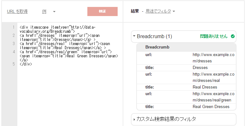Select the "Real Dresses" title value in results
The width and height of the screenshot is (246, 126).
205,87
